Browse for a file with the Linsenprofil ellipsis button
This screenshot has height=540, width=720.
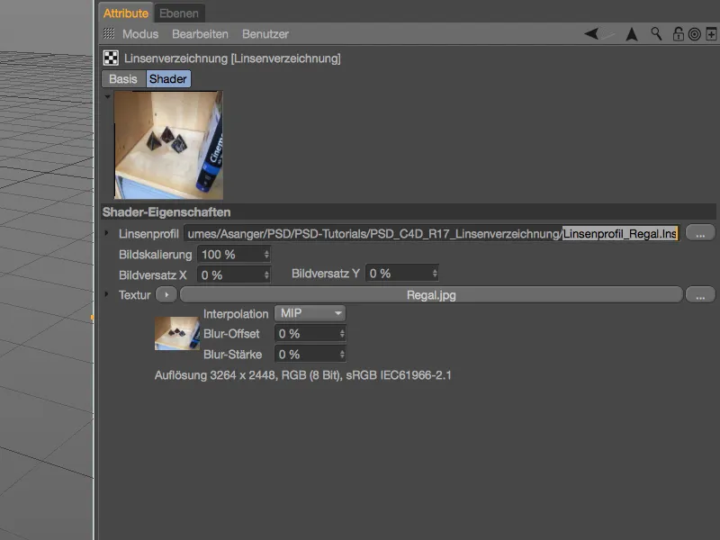699,232
